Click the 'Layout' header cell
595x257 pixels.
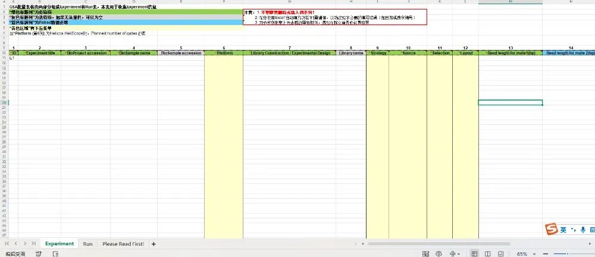pyautogui.click(x=466, y=53)
